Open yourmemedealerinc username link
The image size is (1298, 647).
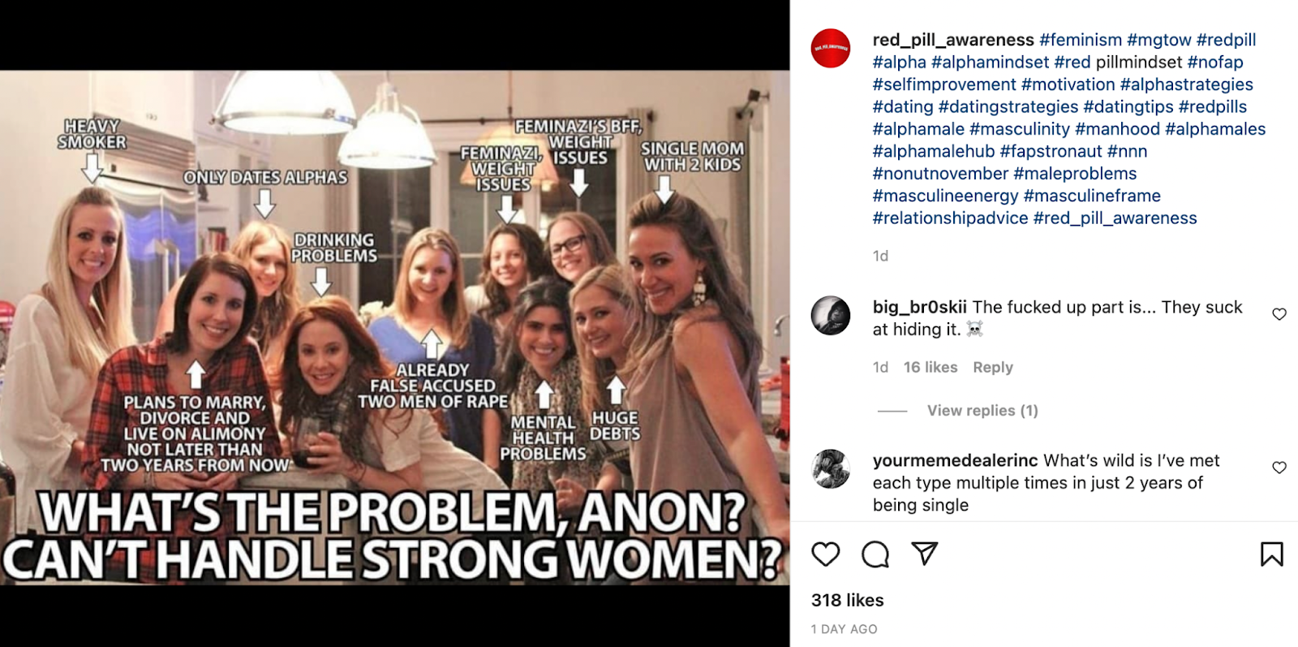point(955,460)
